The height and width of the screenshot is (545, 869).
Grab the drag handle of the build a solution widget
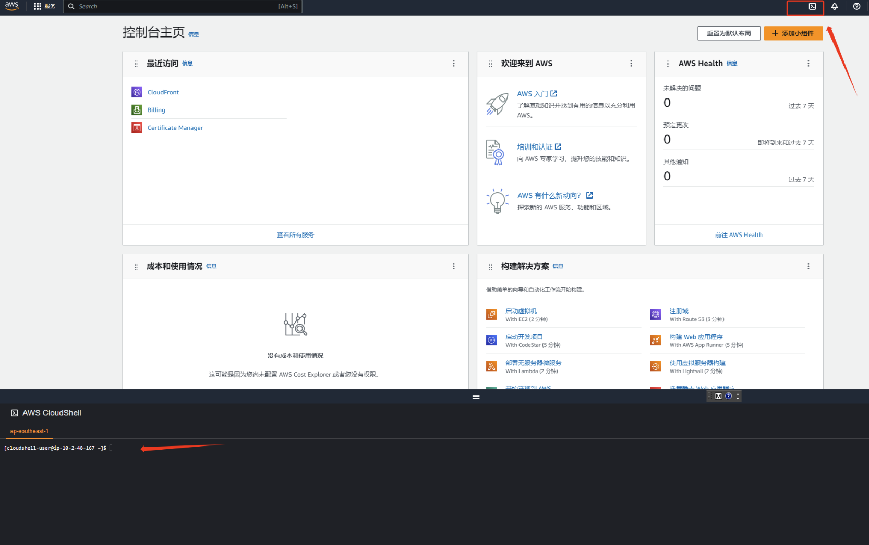pyautogui.click(x=490, y=267)
